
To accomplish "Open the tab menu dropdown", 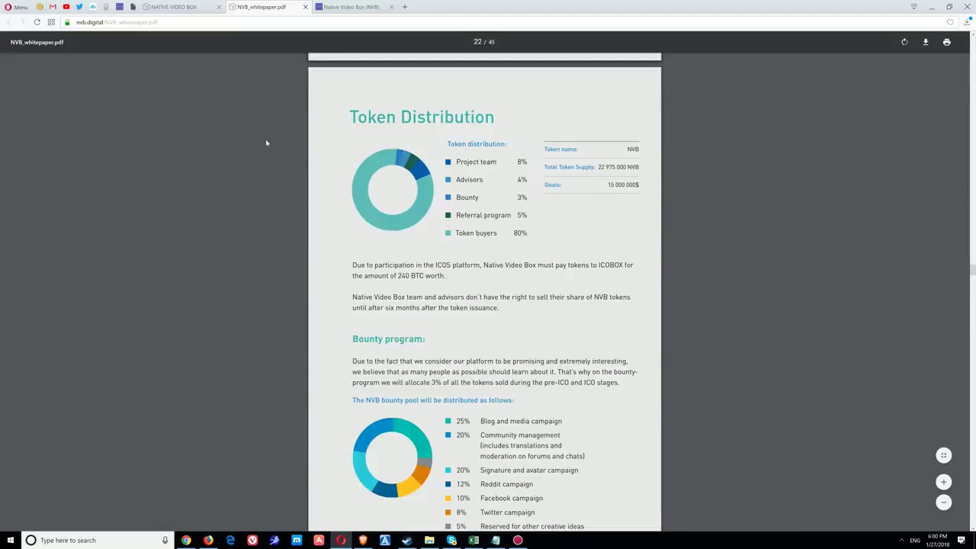I will coord(913,7).
